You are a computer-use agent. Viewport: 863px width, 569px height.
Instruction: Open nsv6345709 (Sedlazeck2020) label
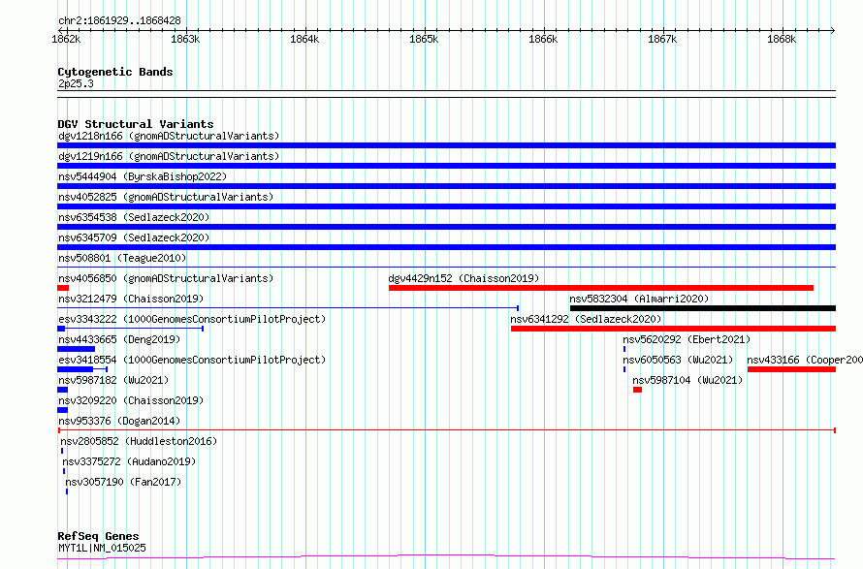134,237
